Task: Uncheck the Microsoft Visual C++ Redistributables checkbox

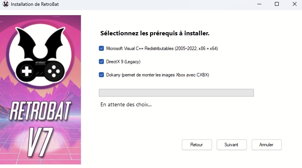Action: pyautogui.click(x=102, y=48)
